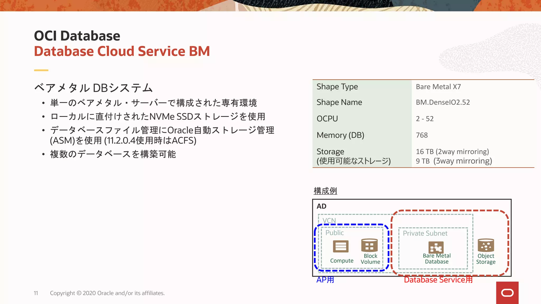Click the Private Subnet label
541x304 pixels.
(425, 233)
